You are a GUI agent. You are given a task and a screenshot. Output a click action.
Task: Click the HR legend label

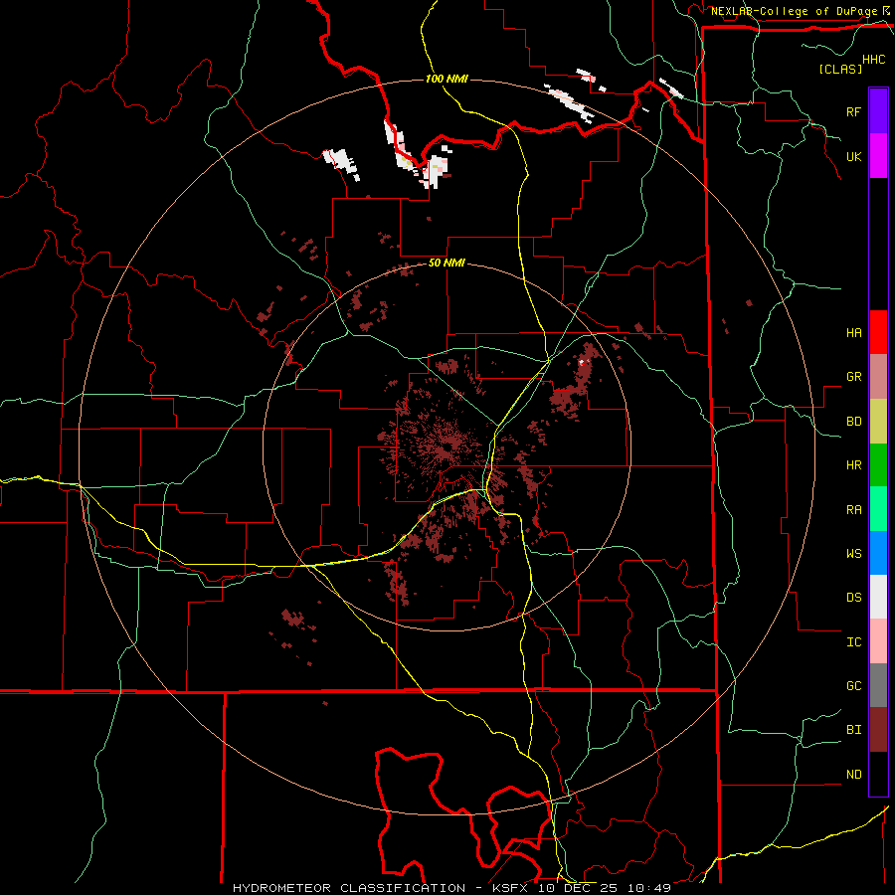[853, 465]
